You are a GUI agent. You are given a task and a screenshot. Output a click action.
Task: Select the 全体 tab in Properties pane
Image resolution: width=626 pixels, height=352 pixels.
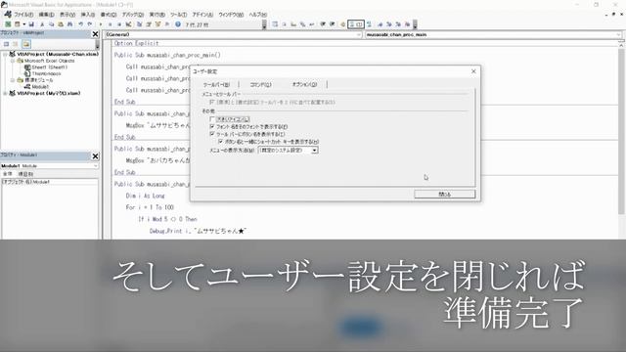tap(8, 174)
